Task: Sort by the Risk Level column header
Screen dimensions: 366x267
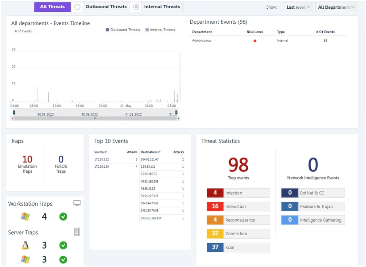Action: 255,32
